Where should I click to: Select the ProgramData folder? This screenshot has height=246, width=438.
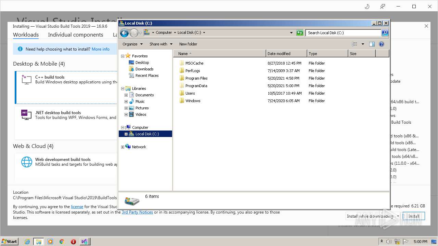pyautogui.click(x=196, y=86)
